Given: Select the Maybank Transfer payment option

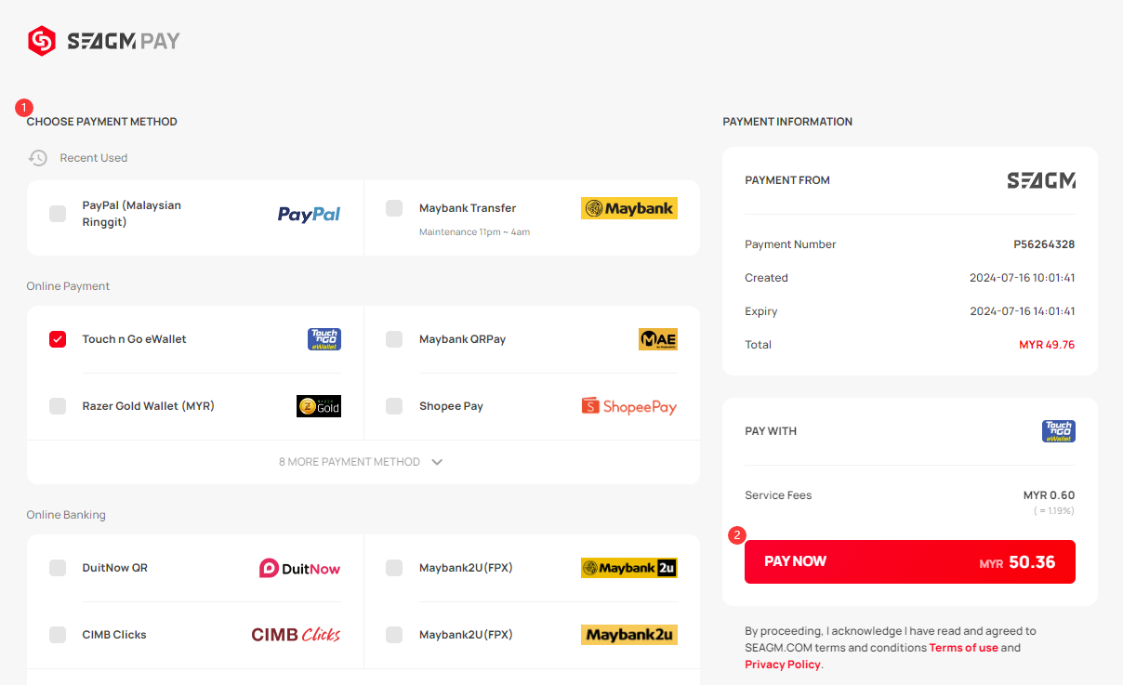Looking at the screenshot, I should pos(532,217).
